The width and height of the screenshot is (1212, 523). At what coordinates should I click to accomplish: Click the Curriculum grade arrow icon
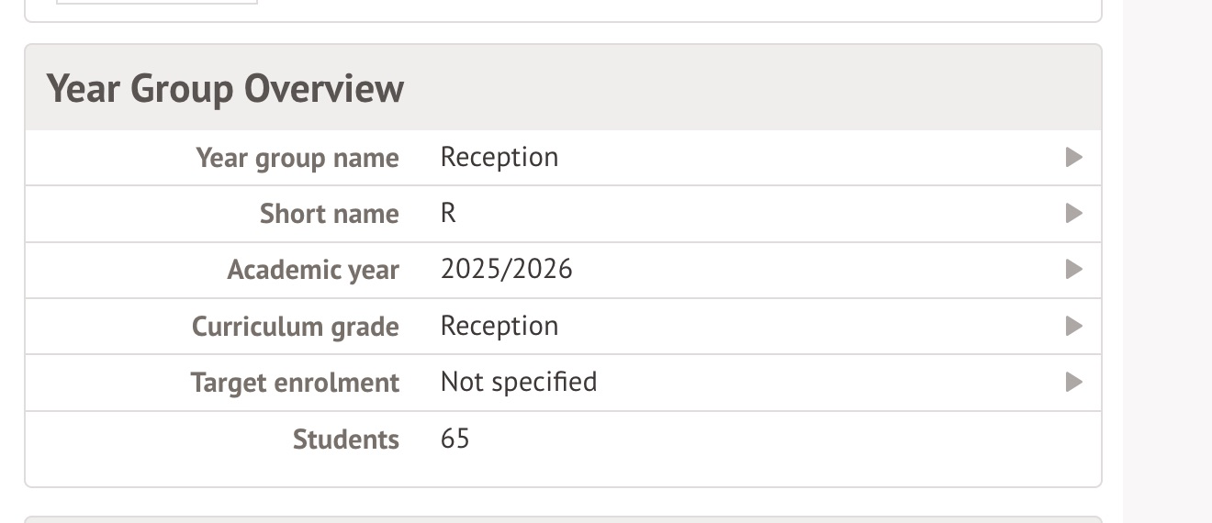pos(1073,327)
